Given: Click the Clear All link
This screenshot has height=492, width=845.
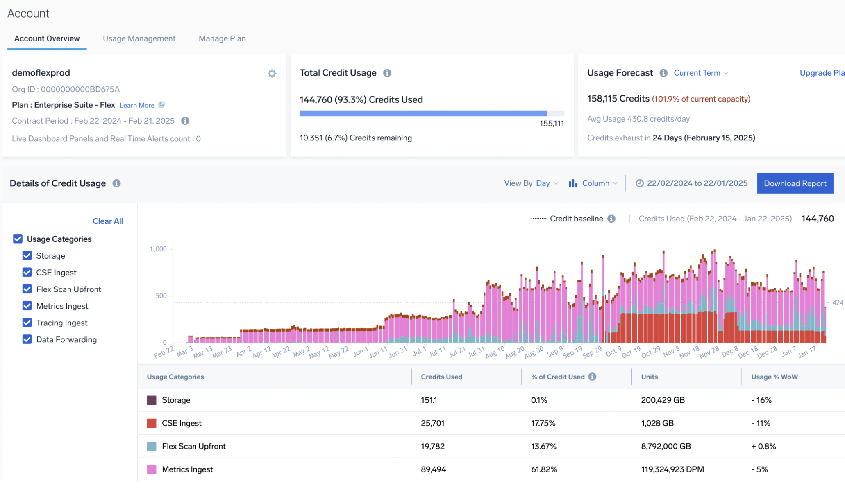Looking at the screenshot, I should point(108,221).
